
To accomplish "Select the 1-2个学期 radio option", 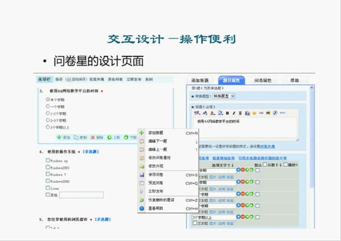I will [x=48, y=113].
